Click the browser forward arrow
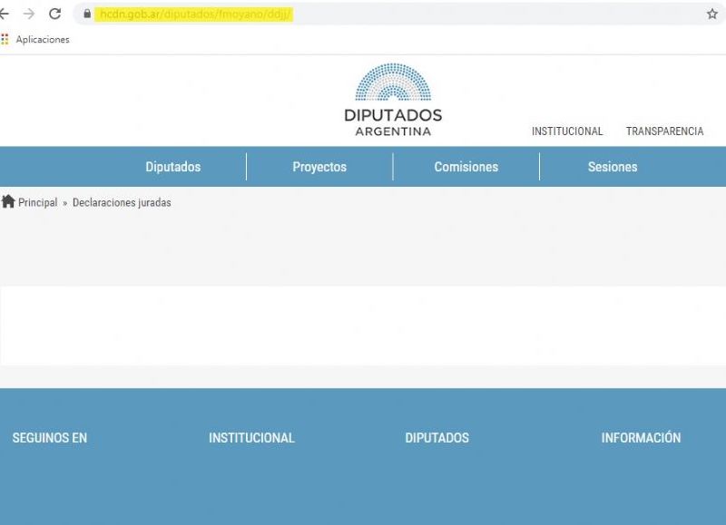 (29, 14)
